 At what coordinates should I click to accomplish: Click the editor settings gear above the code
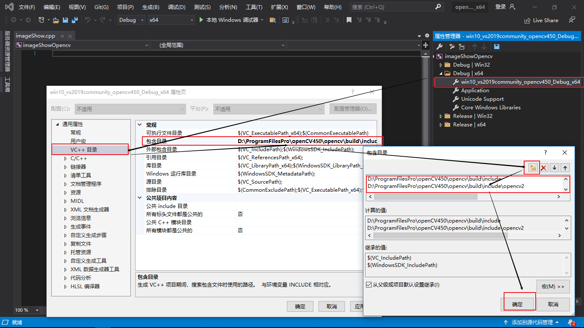[427, 36]
